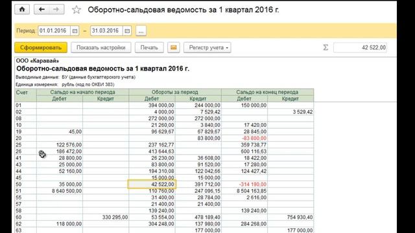Select account 01 row label

(26, 105)
